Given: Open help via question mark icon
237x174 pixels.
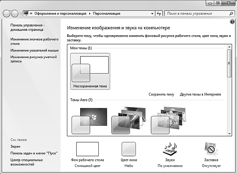Looking at the screenshot, I should tap(232, 22).
